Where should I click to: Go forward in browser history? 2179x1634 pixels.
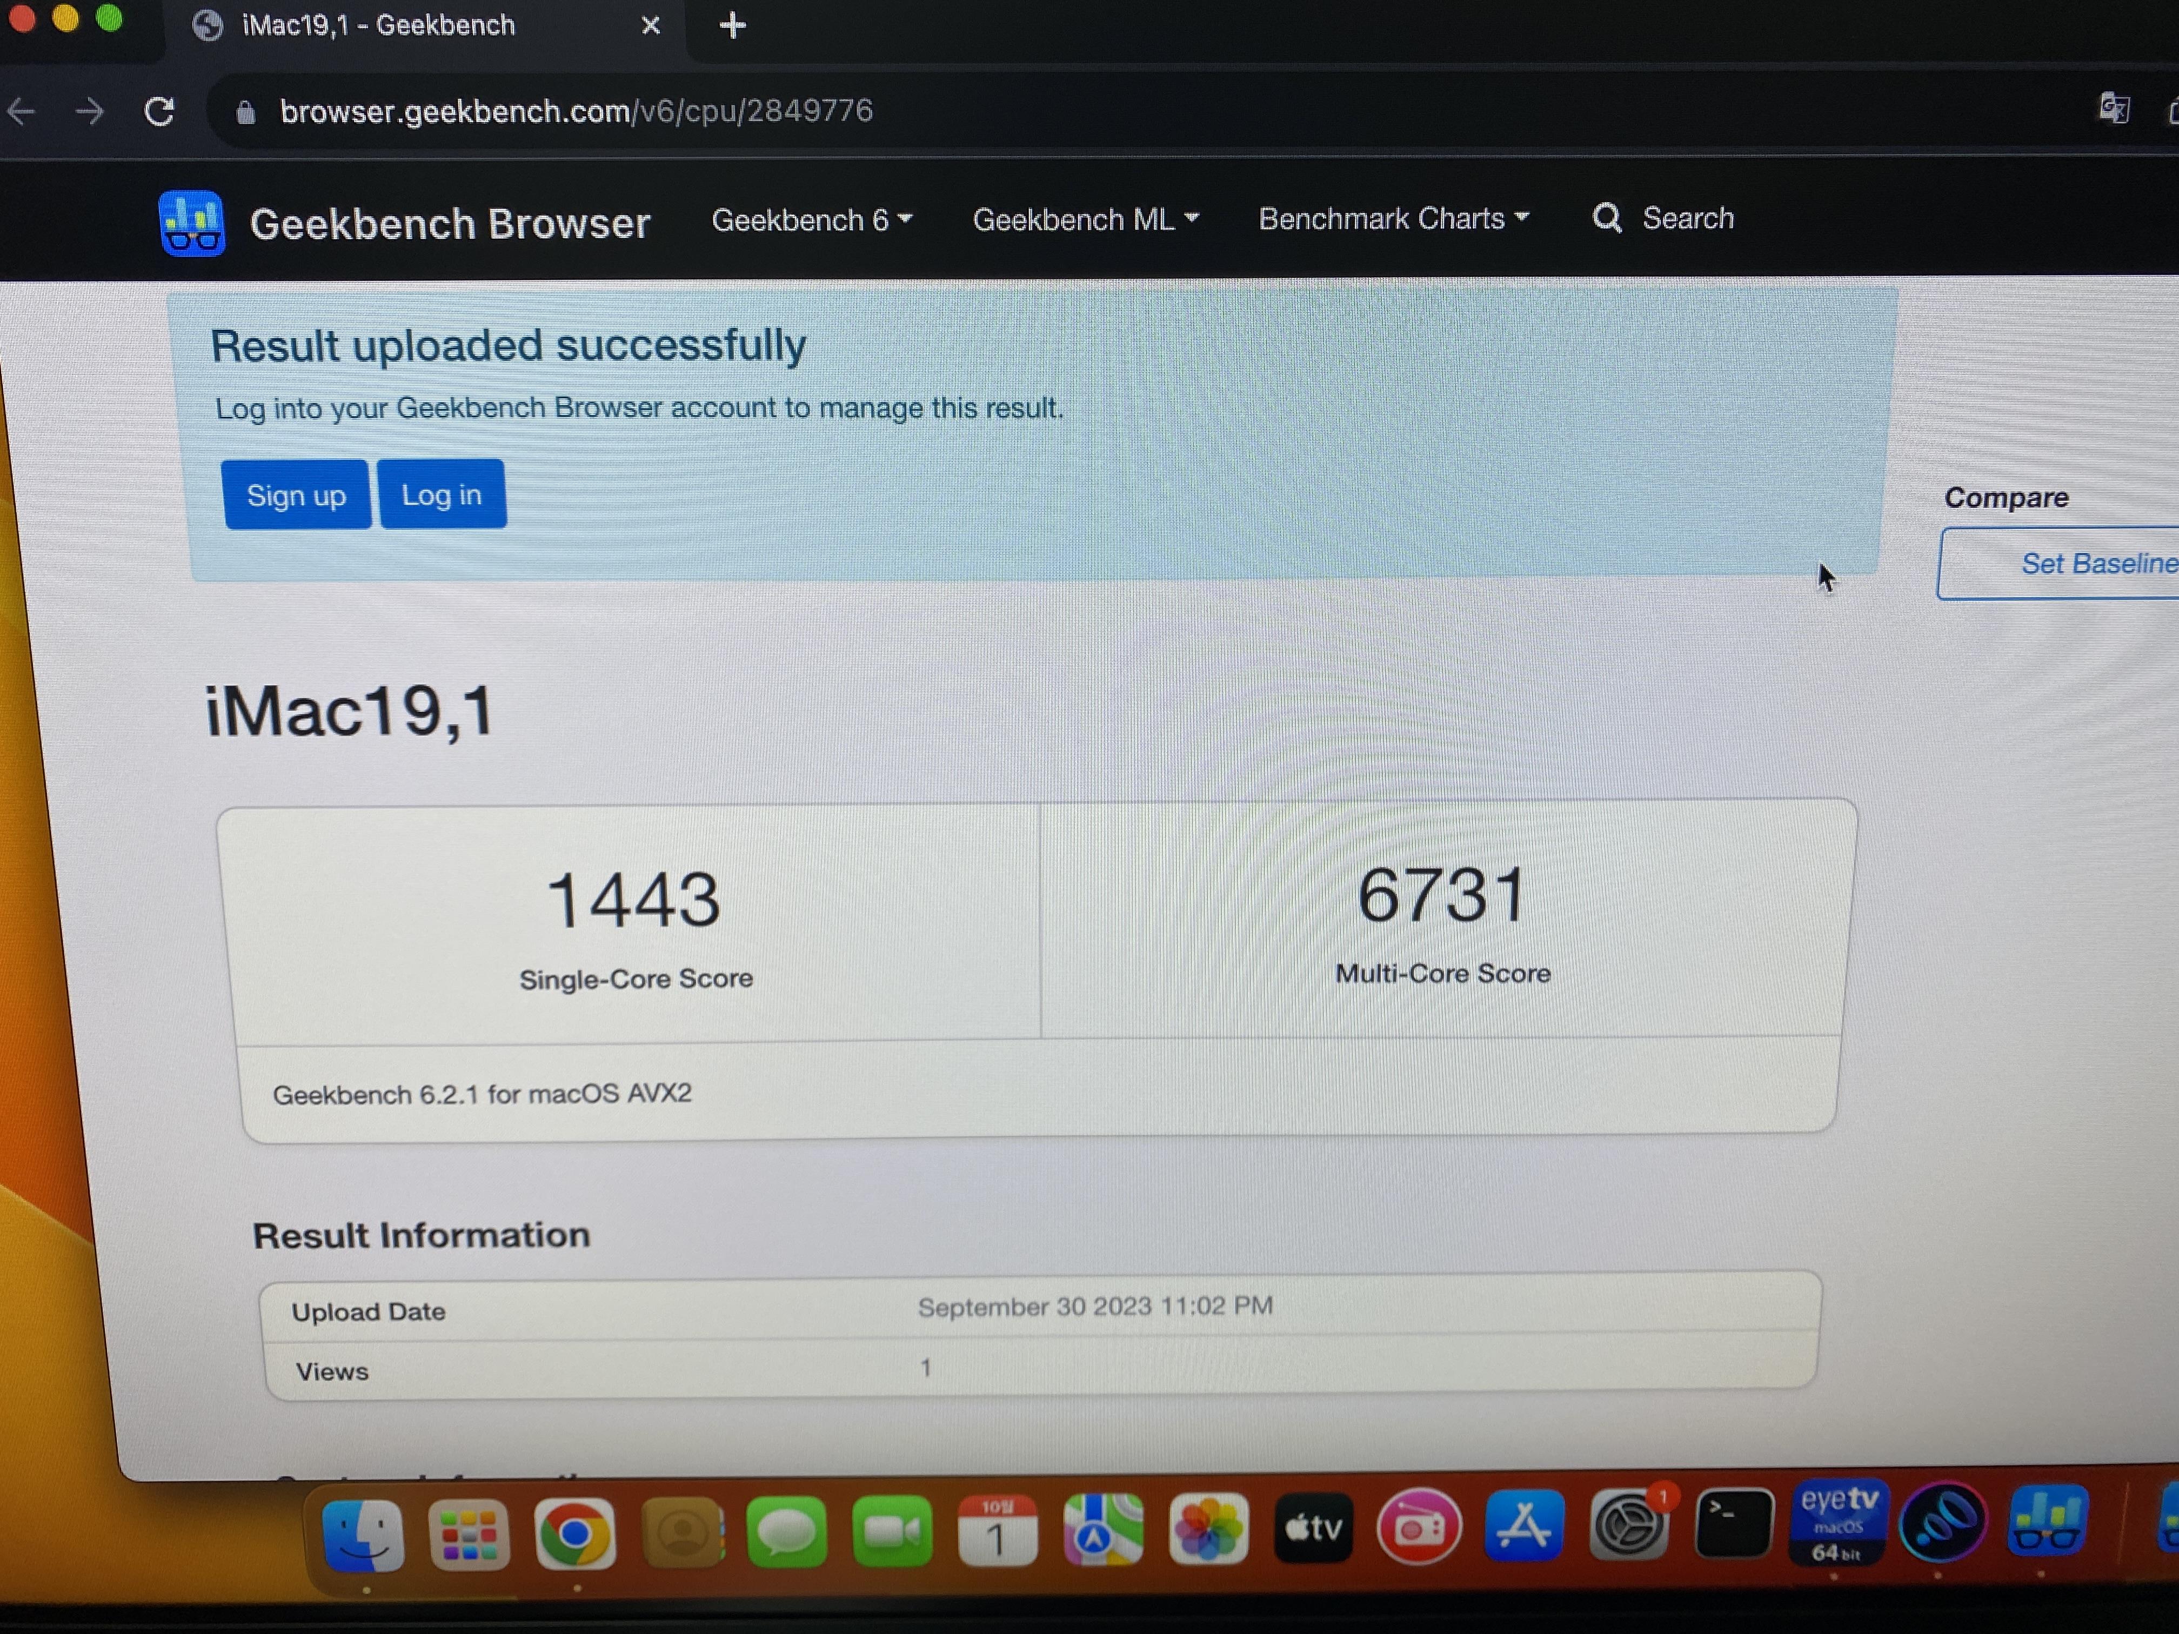click(x=90, y=111)
